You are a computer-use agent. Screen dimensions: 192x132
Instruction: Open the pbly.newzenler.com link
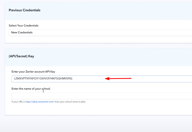(x=40, y=102)
